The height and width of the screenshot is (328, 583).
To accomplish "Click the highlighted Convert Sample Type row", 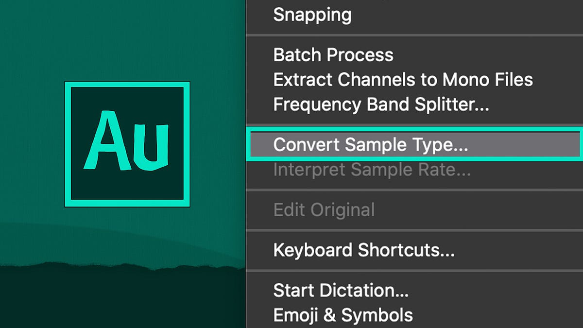I will tap(372, 144).
